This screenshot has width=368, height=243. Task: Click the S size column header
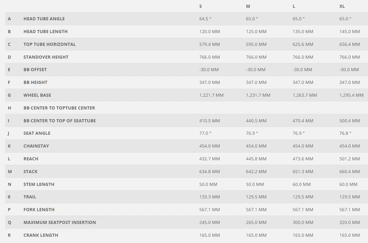pos(200,6)
